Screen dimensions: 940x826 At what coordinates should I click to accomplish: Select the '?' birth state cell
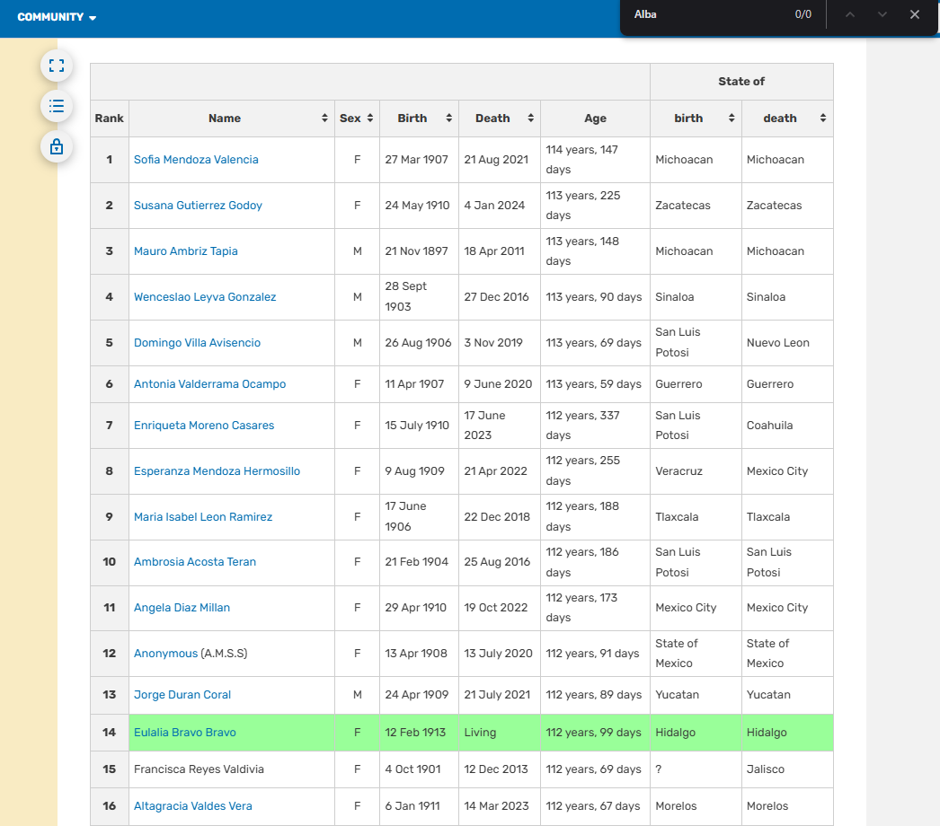[696, 769]
